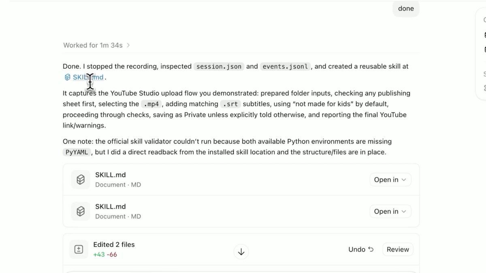Click the diff icon beside Edited 2 files
This screenshot has width=486, height=273.
79,250
